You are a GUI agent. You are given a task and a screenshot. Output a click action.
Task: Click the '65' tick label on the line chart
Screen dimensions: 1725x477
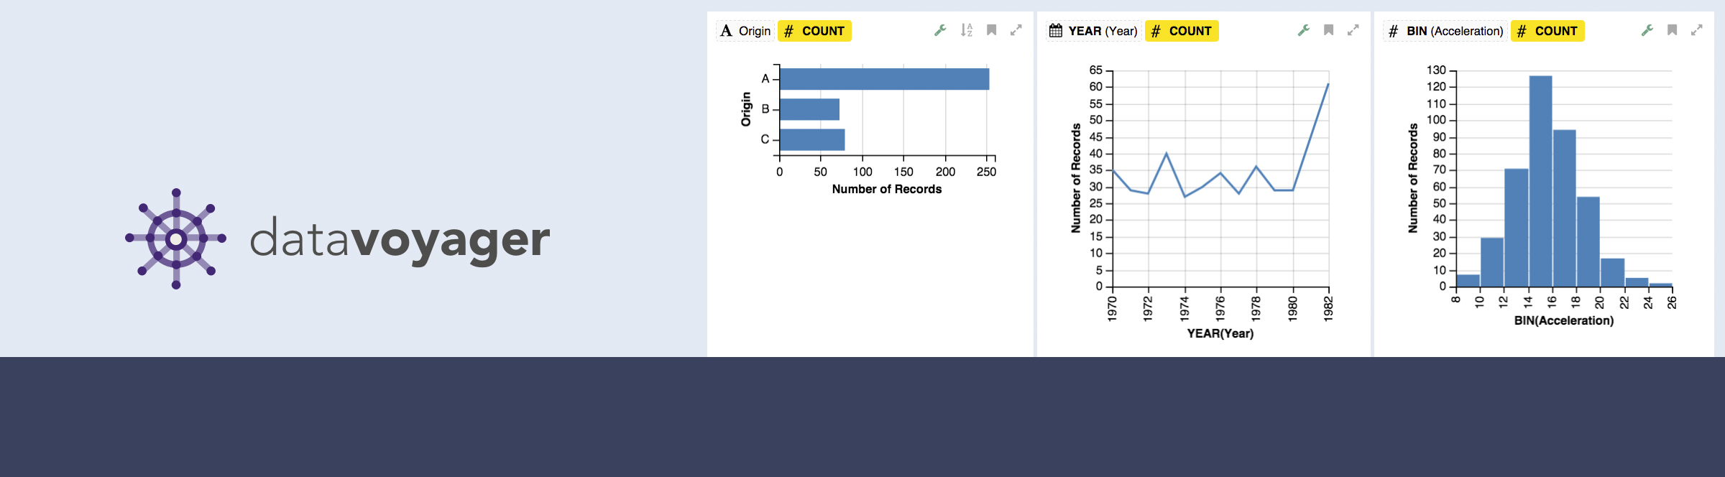pyautogui.click(x=1095, y=70)
